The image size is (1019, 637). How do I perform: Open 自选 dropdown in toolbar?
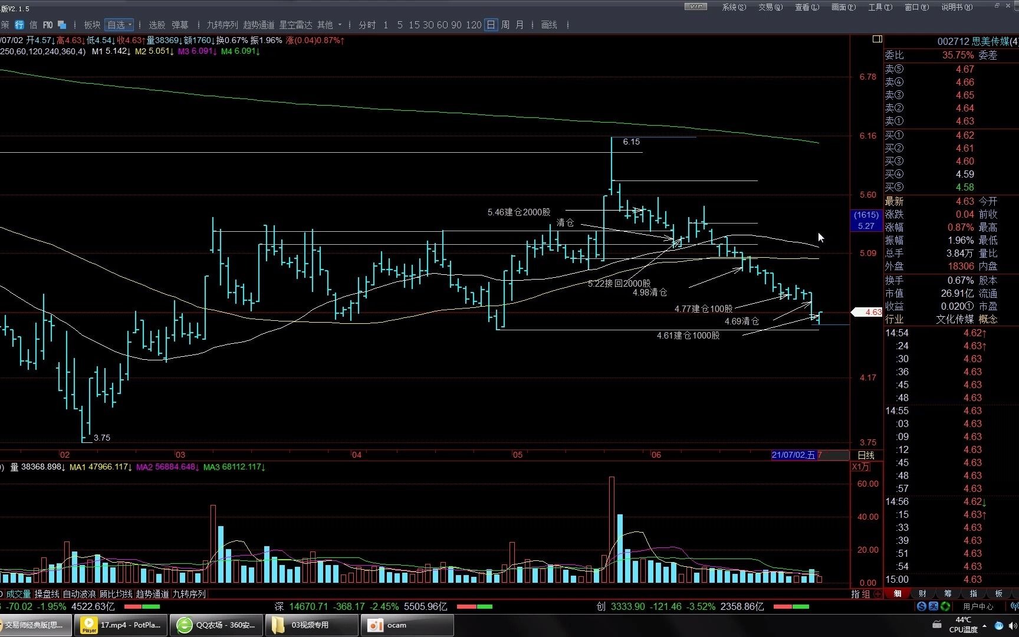click(120, 25)
